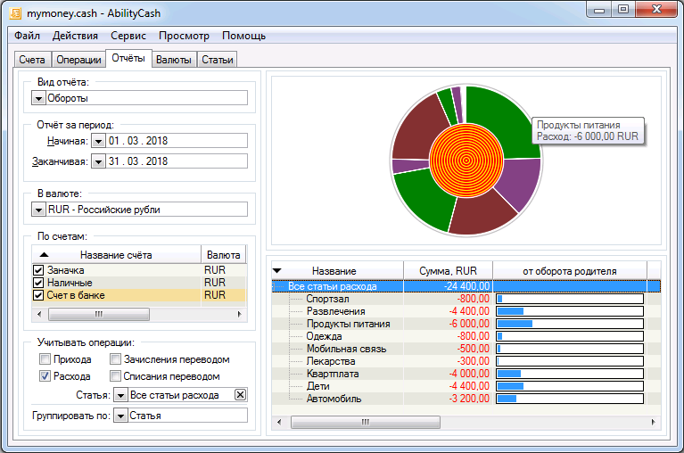Click the -4 000,00 amount cell
The image size is (684, 453).
(448, 374)
